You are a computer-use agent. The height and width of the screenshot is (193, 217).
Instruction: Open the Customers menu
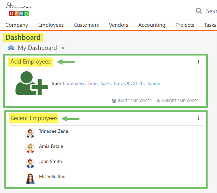pyautogui.click(x=86, y=25)
